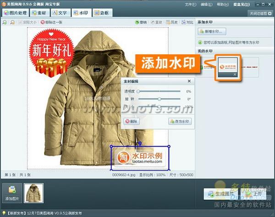This screenshot has width=275, height=217.
Task: Click 存为水印 to save the watermark
Action: [180, 121]
